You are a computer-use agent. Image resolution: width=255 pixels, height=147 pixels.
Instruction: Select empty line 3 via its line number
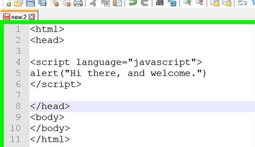18,51
